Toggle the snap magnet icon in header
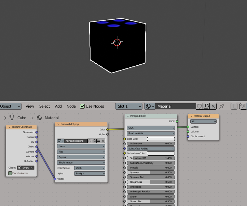 [x=243, y=106]
